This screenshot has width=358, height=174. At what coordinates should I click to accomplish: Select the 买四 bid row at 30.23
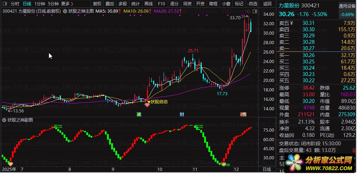coord(317,74)
